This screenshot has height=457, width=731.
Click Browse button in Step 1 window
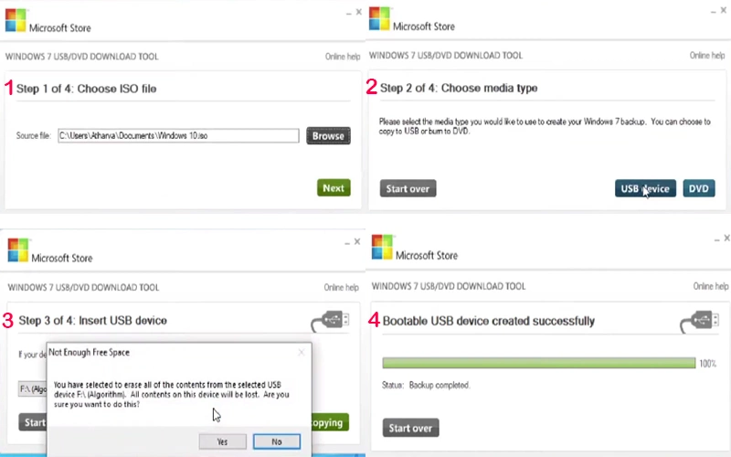(328, 135)
